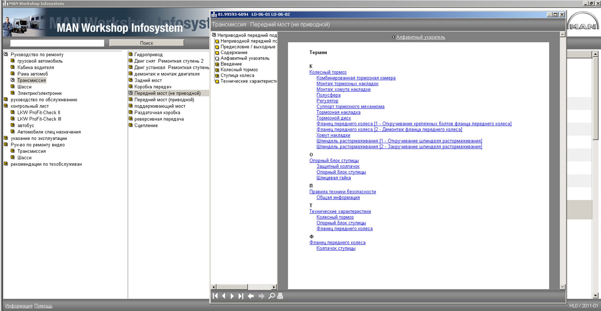The image size is (601, 311).
Task: Go to the next page with the right triangle
Action: click(232, 296)
